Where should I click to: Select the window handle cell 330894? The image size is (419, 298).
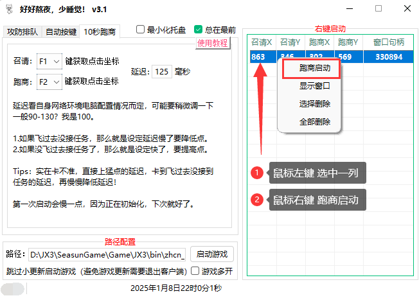pyautogui.click(x=389, y=57)
